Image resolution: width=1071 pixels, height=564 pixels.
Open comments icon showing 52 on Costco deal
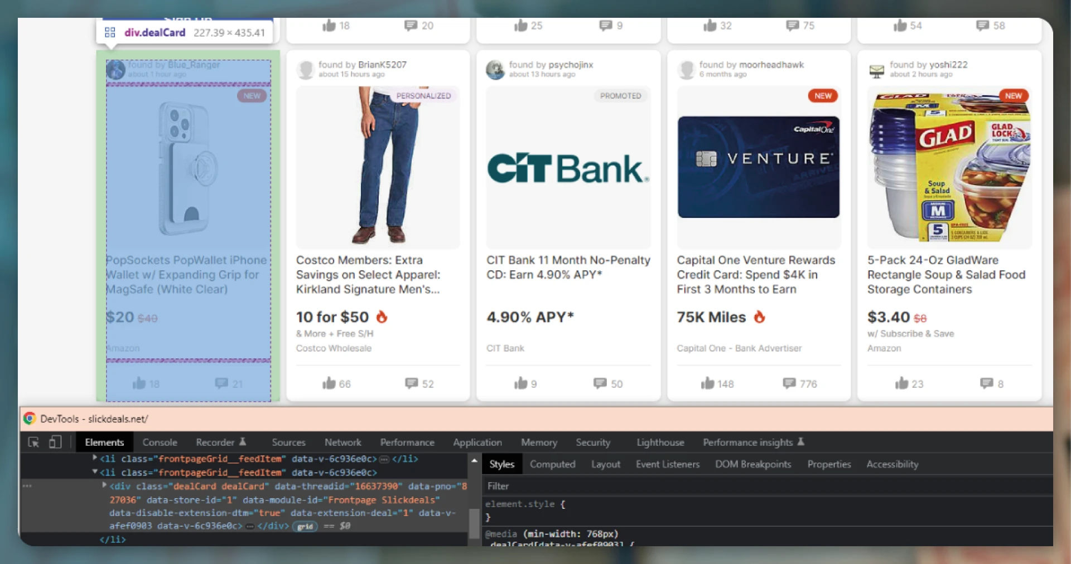[x=412, y=383]
